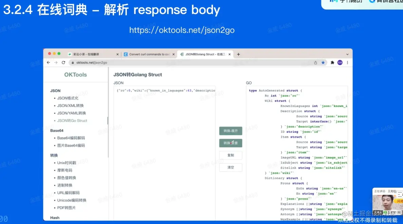Image resolution: width=403 pixels, height=224 pixels.
Task: Click the share icon in the address bar
Action: (315, 62)
